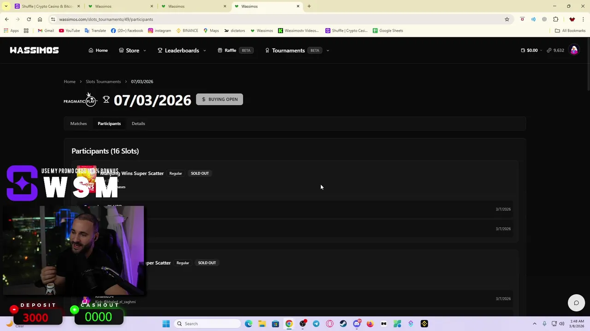Expand the chevron after Tournaments BETA
Image resolution: width=590 pixels, height=331 pixels.
(x=327, y=51)
